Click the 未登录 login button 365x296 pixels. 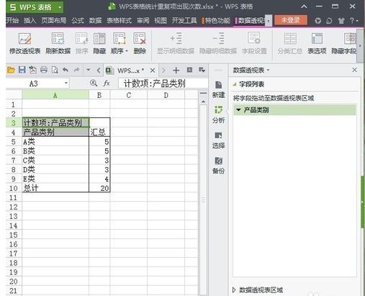click(290, 20)
